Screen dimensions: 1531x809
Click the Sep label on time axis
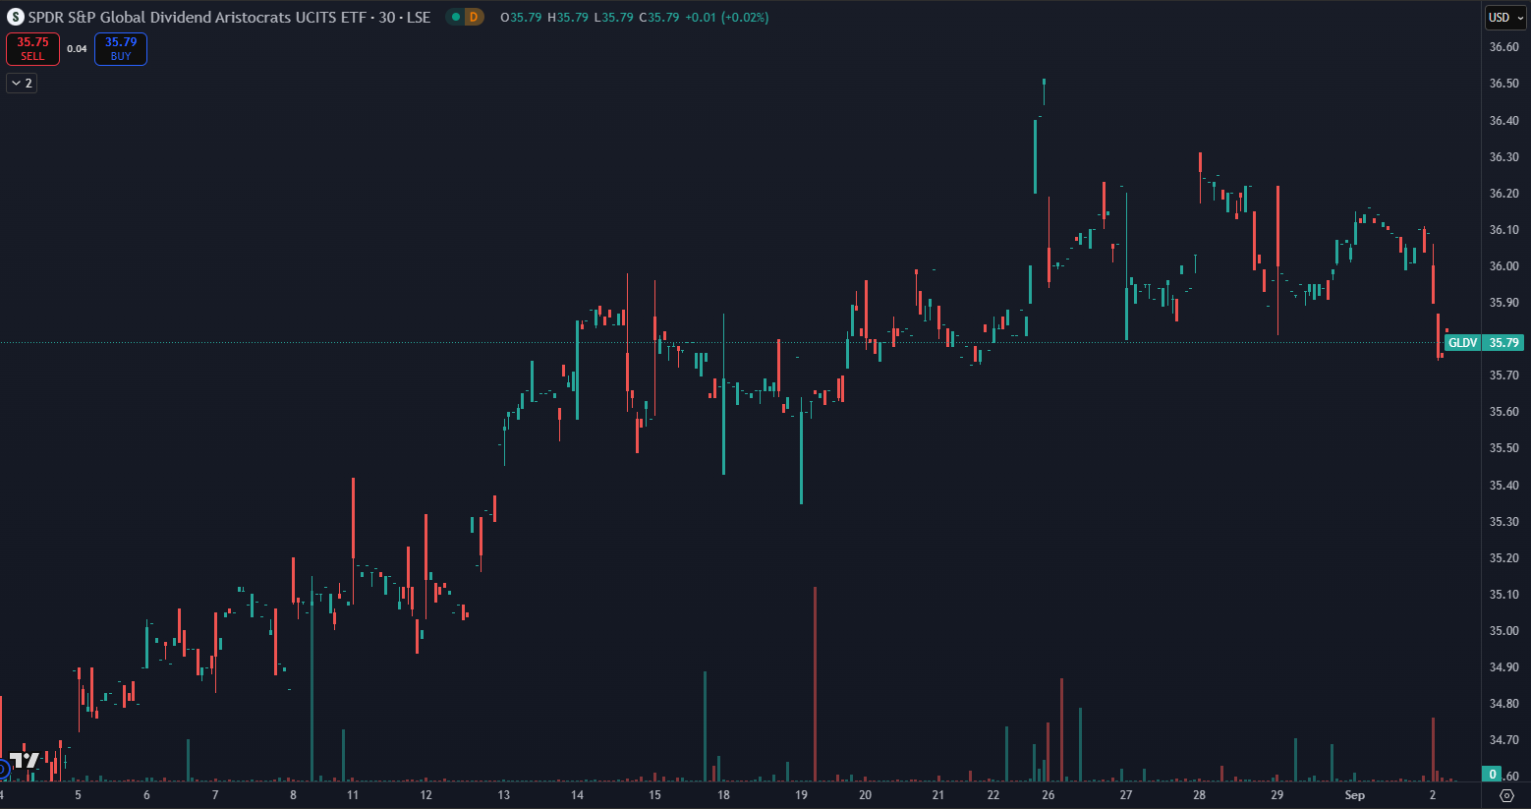1354,794
